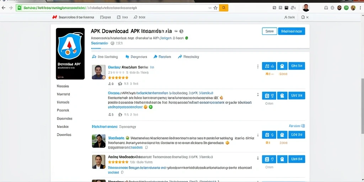This screenshot has width=364, height=182.
Task: Click the browser forward arrow
Action: point(11,8)
